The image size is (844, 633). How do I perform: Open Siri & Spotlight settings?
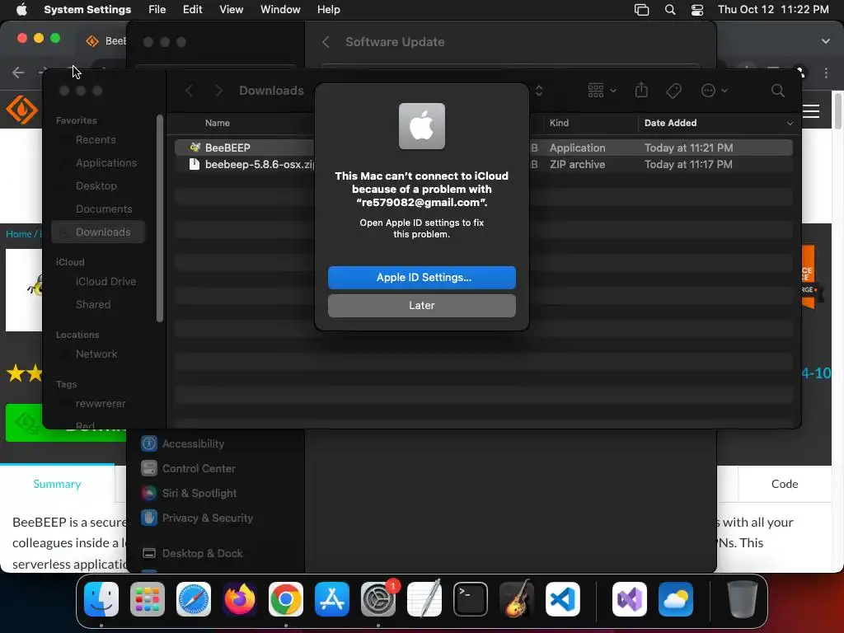[x=189, y=493]
